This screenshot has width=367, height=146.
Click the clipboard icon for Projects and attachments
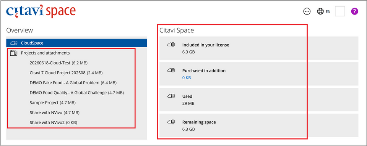[14, 53]
